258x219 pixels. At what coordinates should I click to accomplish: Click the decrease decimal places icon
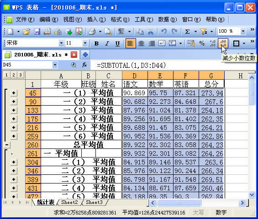[223, 43]
